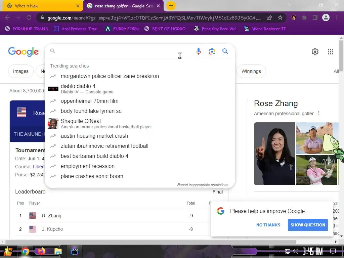Switch to the What's New tab
The height and width of the screenshot is (258, 344).
pos(42,6)
